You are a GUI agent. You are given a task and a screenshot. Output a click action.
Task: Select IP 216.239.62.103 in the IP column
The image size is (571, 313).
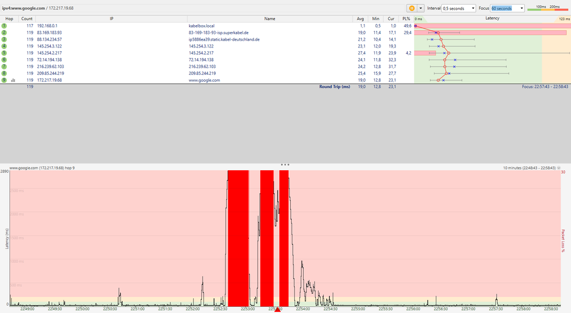click(x=50, y=66)
